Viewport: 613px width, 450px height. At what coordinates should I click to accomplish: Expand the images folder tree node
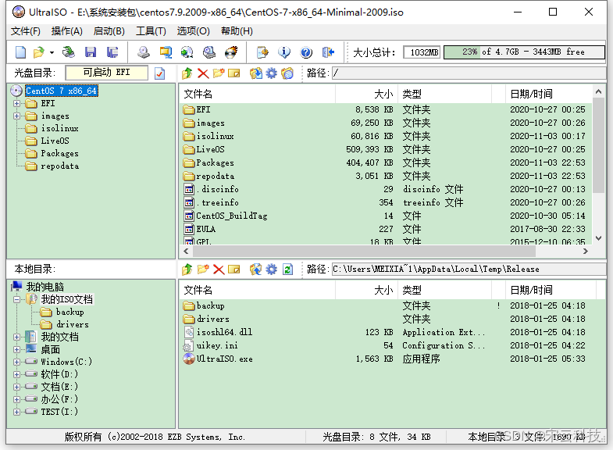[x=17, y=116]
